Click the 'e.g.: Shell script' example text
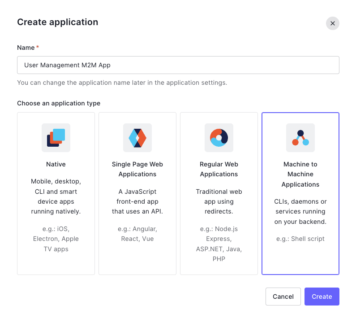Image resolution: width=356 pixels, height=323 pixels. [x=300, y=239]
